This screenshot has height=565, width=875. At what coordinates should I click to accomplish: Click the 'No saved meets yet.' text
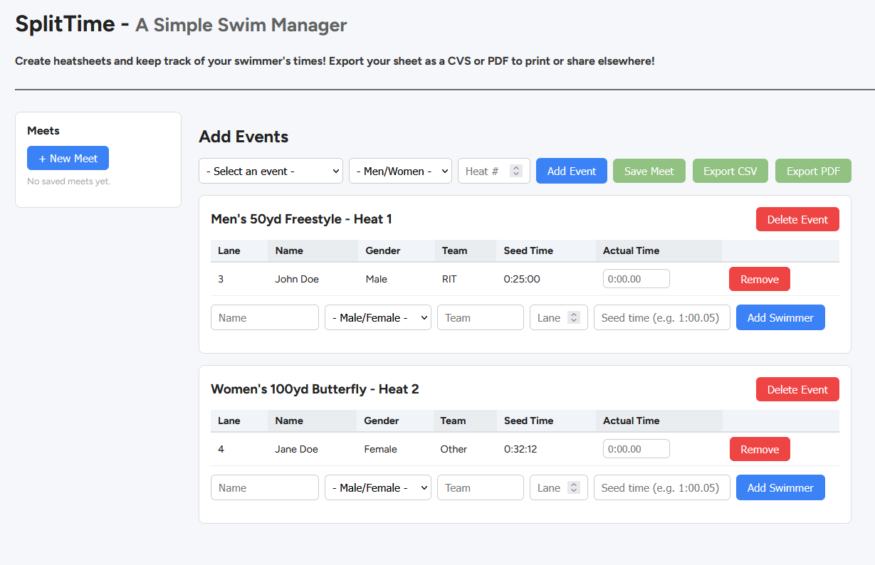(69, 181)
